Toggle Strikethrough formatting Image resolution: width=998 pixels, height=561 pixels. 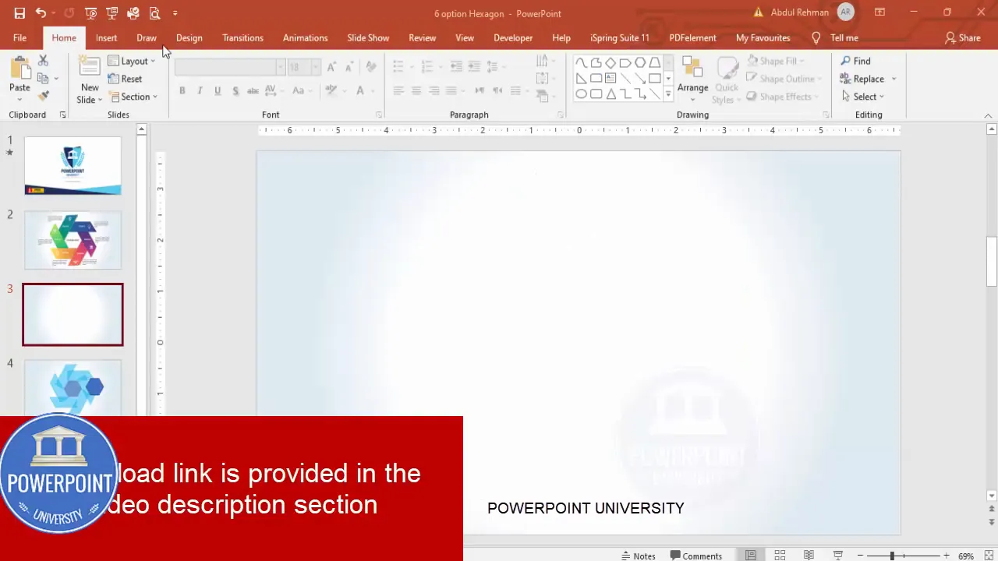[x=253, y=91]
